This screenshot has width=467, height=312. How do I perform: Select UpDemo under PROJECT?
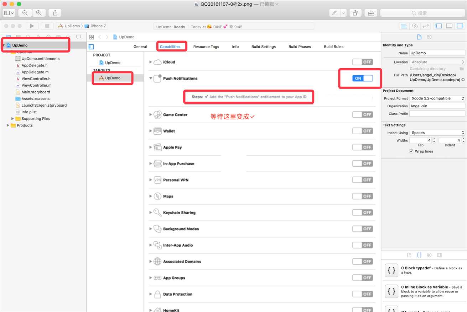(110, 63)
